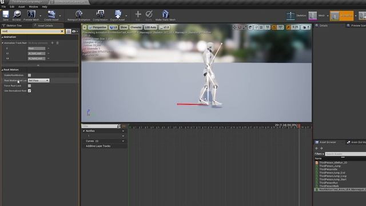
Task: Open the details view options eye dropdown
Action: point(75,31)
